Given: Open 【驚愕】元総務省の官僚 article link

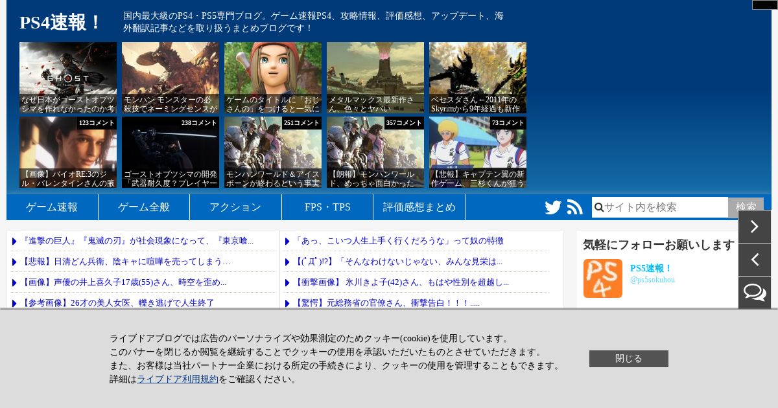Looking at the screenshot, I should (x=387, y=303).
